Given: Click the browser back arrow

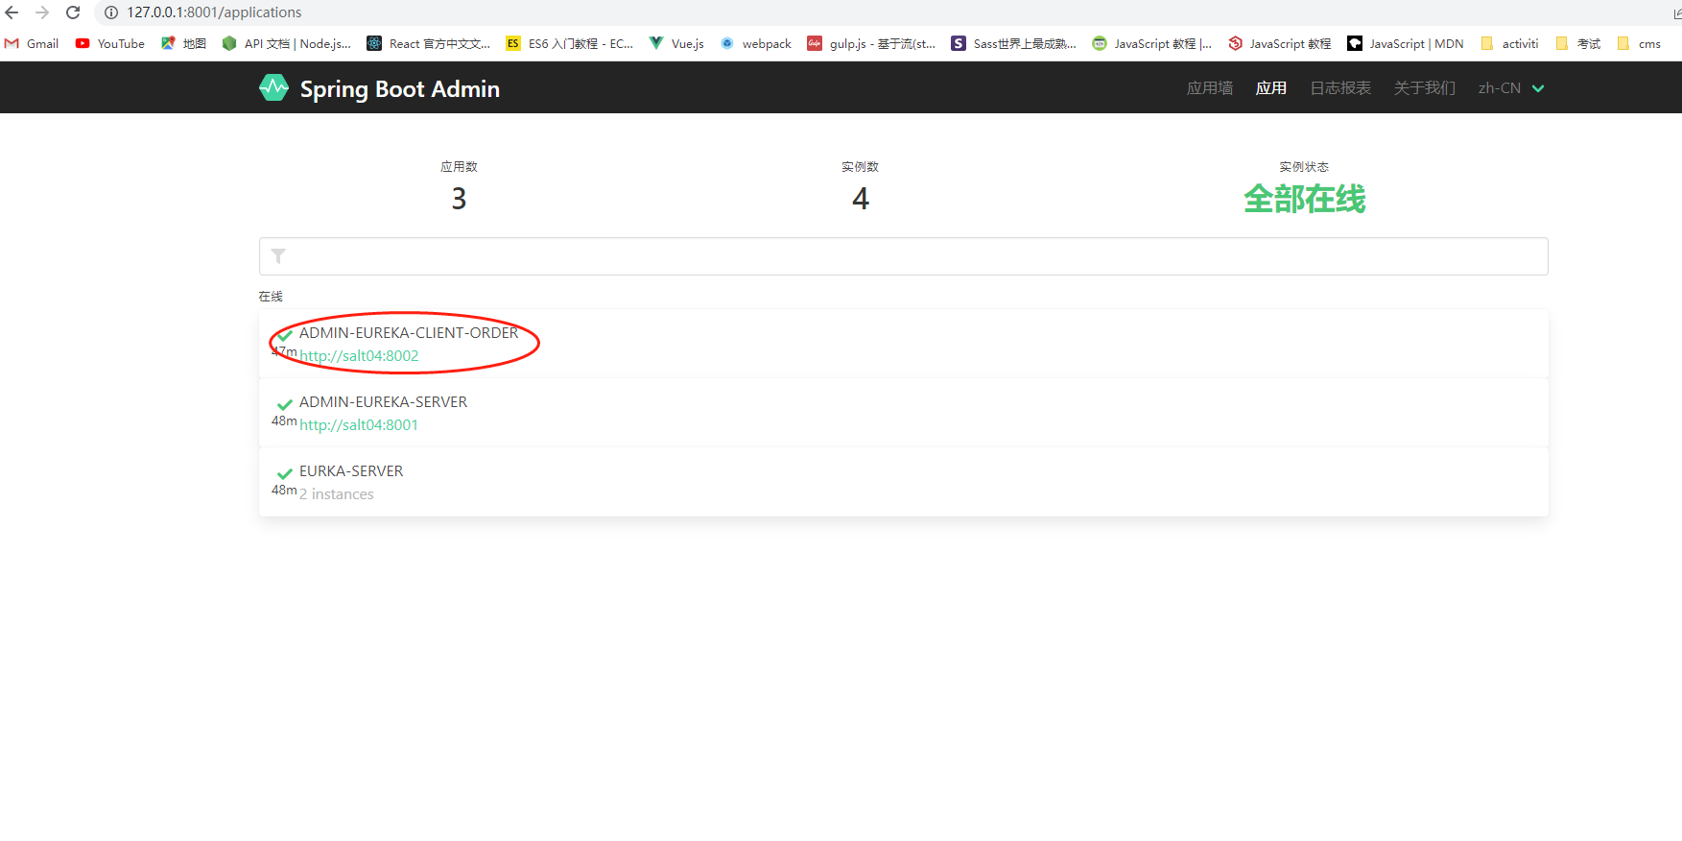Looking at the screenshot, I should (12, 12).
